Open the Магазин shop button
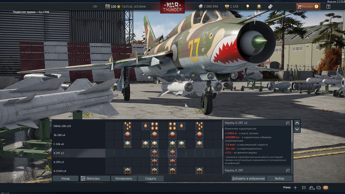The width and height of the screenshot is (345, 194). (x=308, y=6)
